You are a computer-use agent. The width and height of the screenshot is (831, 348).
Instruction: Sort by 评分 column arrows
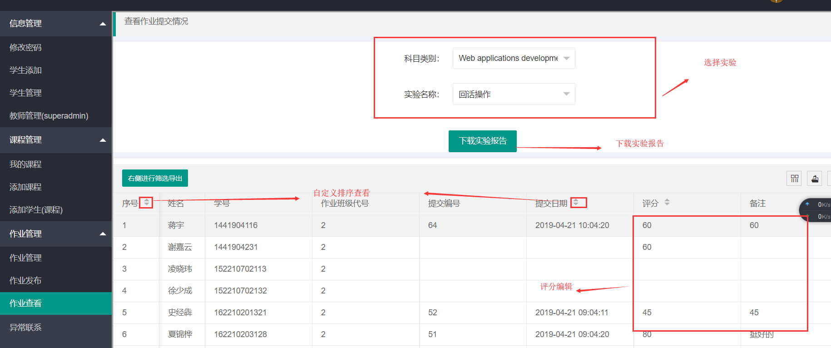point(667,202)
